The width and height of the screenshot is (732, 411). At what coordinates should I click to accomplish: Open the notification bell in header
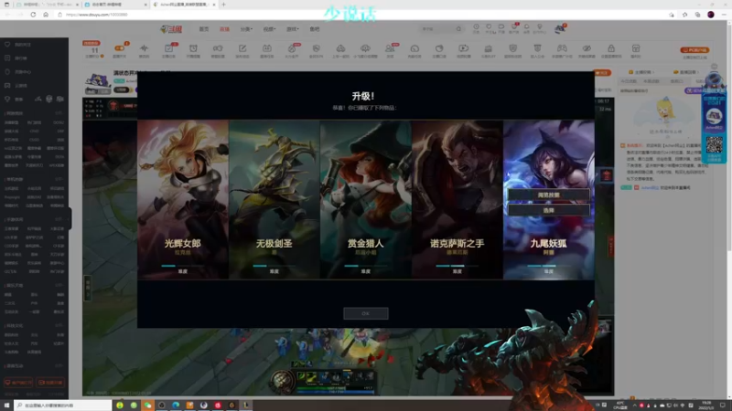point(527,28)
